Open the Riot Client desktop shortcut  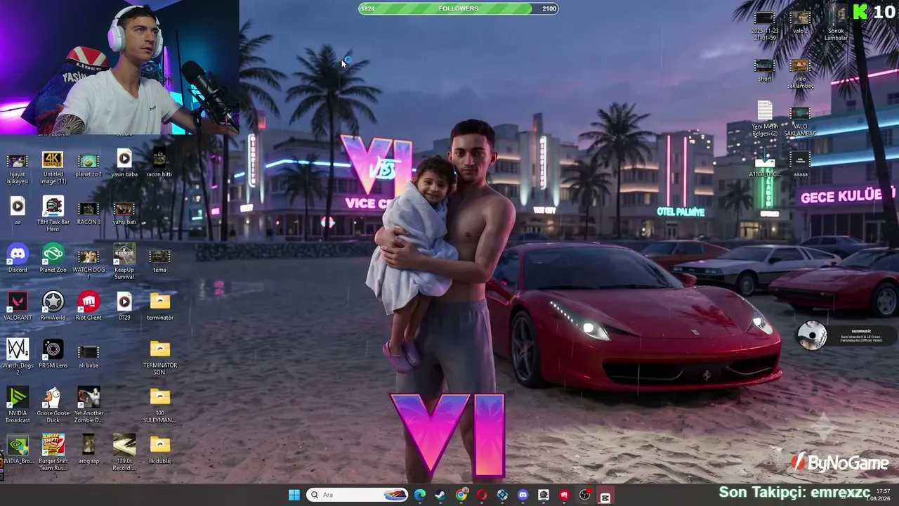click(88, 305)
